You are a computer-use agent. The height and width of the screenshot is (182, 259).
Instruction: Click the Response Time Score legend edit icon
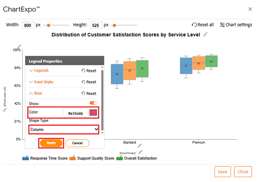(x=26, y=158)
